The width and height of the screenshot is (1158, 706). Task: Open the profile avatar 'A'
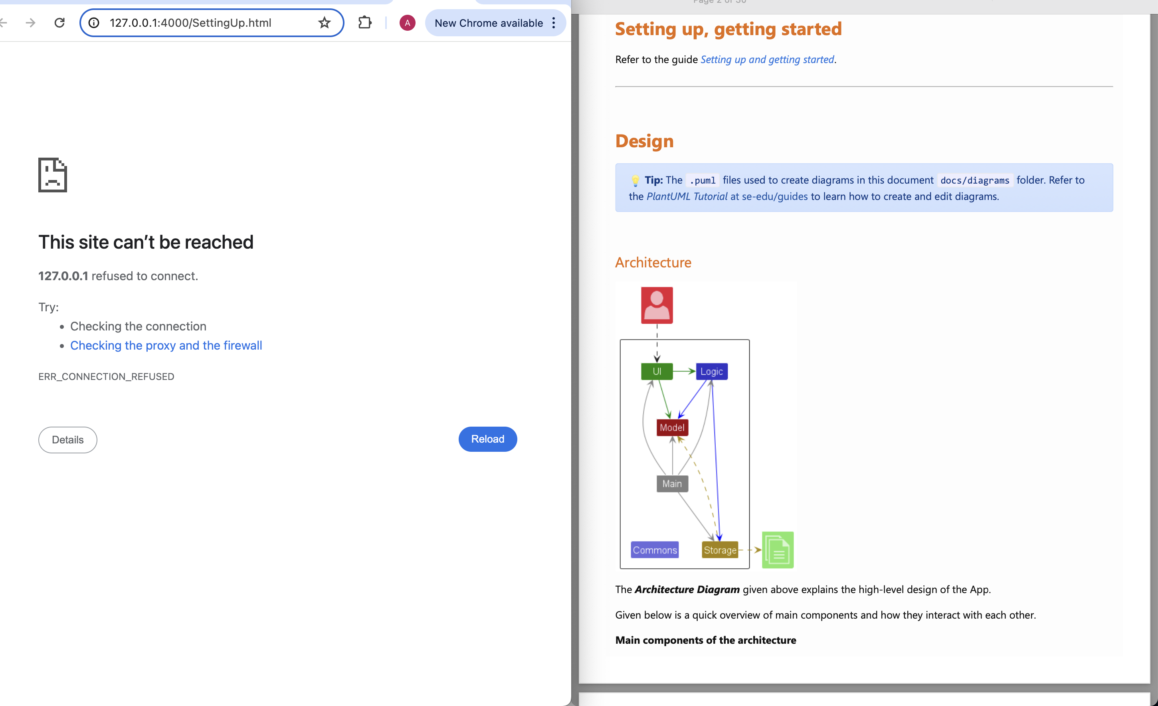point(407,22)
